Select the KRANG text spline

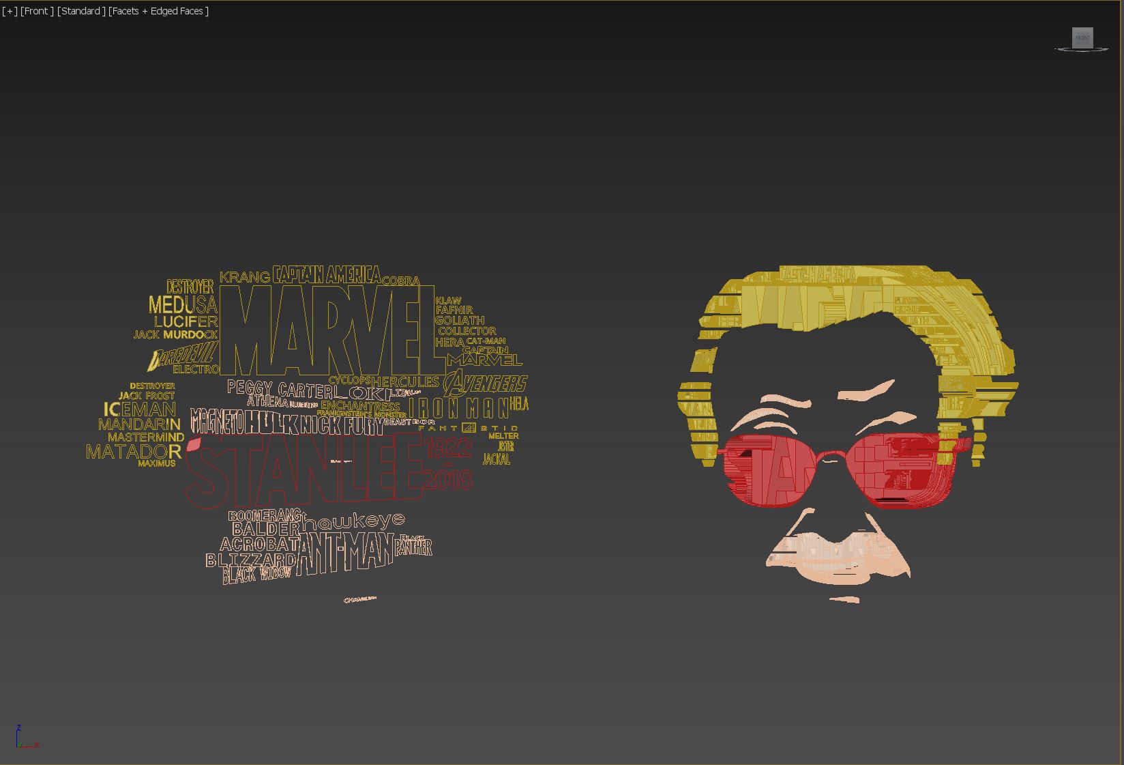click(245, 277)
